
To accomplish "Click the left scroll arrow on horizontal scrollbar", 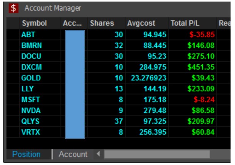I will point(98,154).
